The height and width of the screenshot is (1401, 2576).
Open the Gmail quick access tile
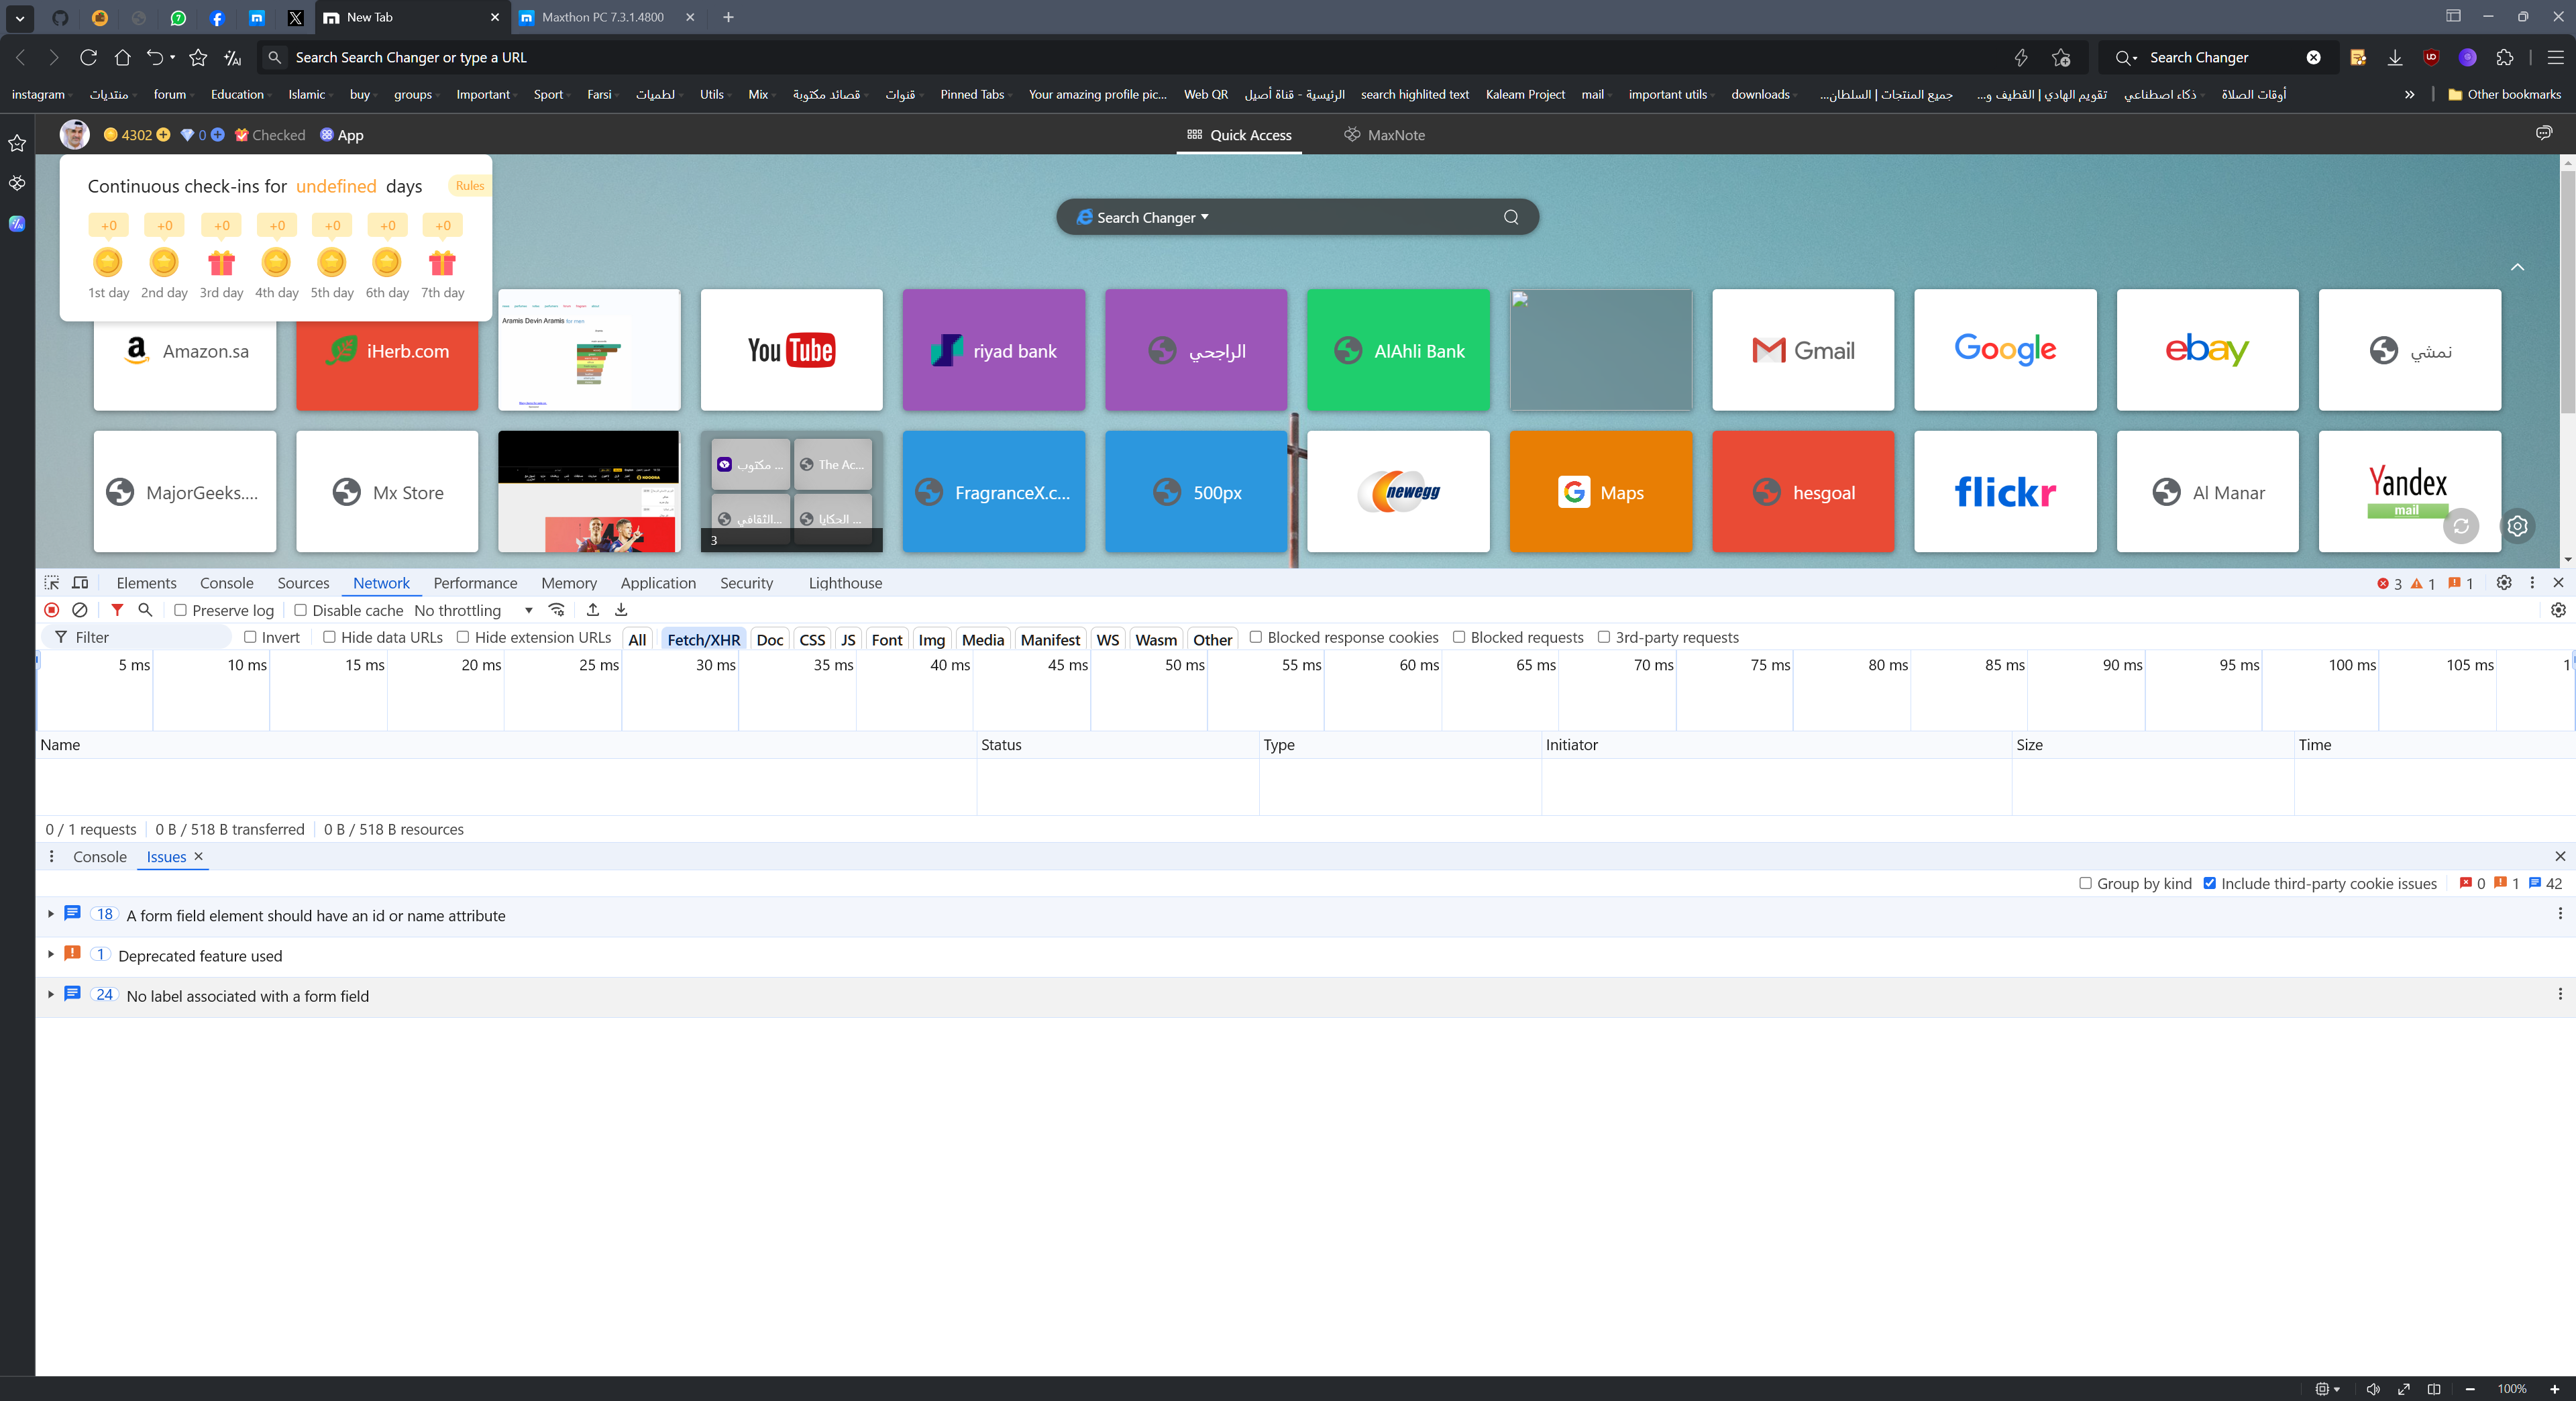click(x=1803, y=350)
